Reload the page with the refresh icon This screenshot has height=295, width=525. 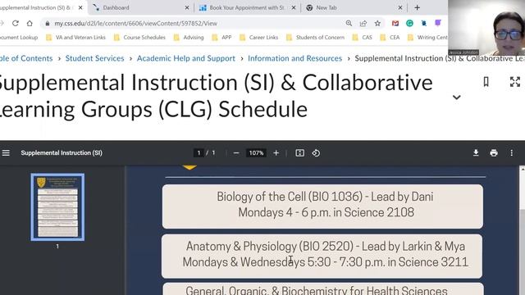[x=15, y=23]
